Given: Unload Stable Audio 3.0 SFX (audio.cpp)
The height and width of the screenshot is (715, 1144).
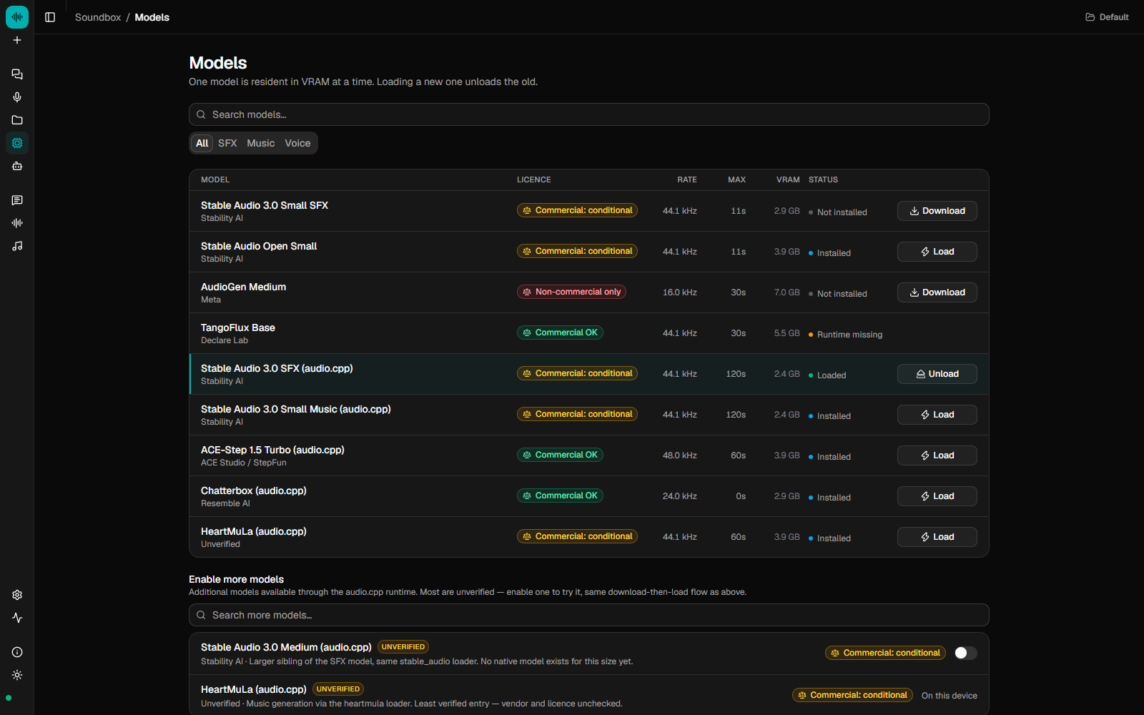Looking at the screenshot, I should [937, 374].
